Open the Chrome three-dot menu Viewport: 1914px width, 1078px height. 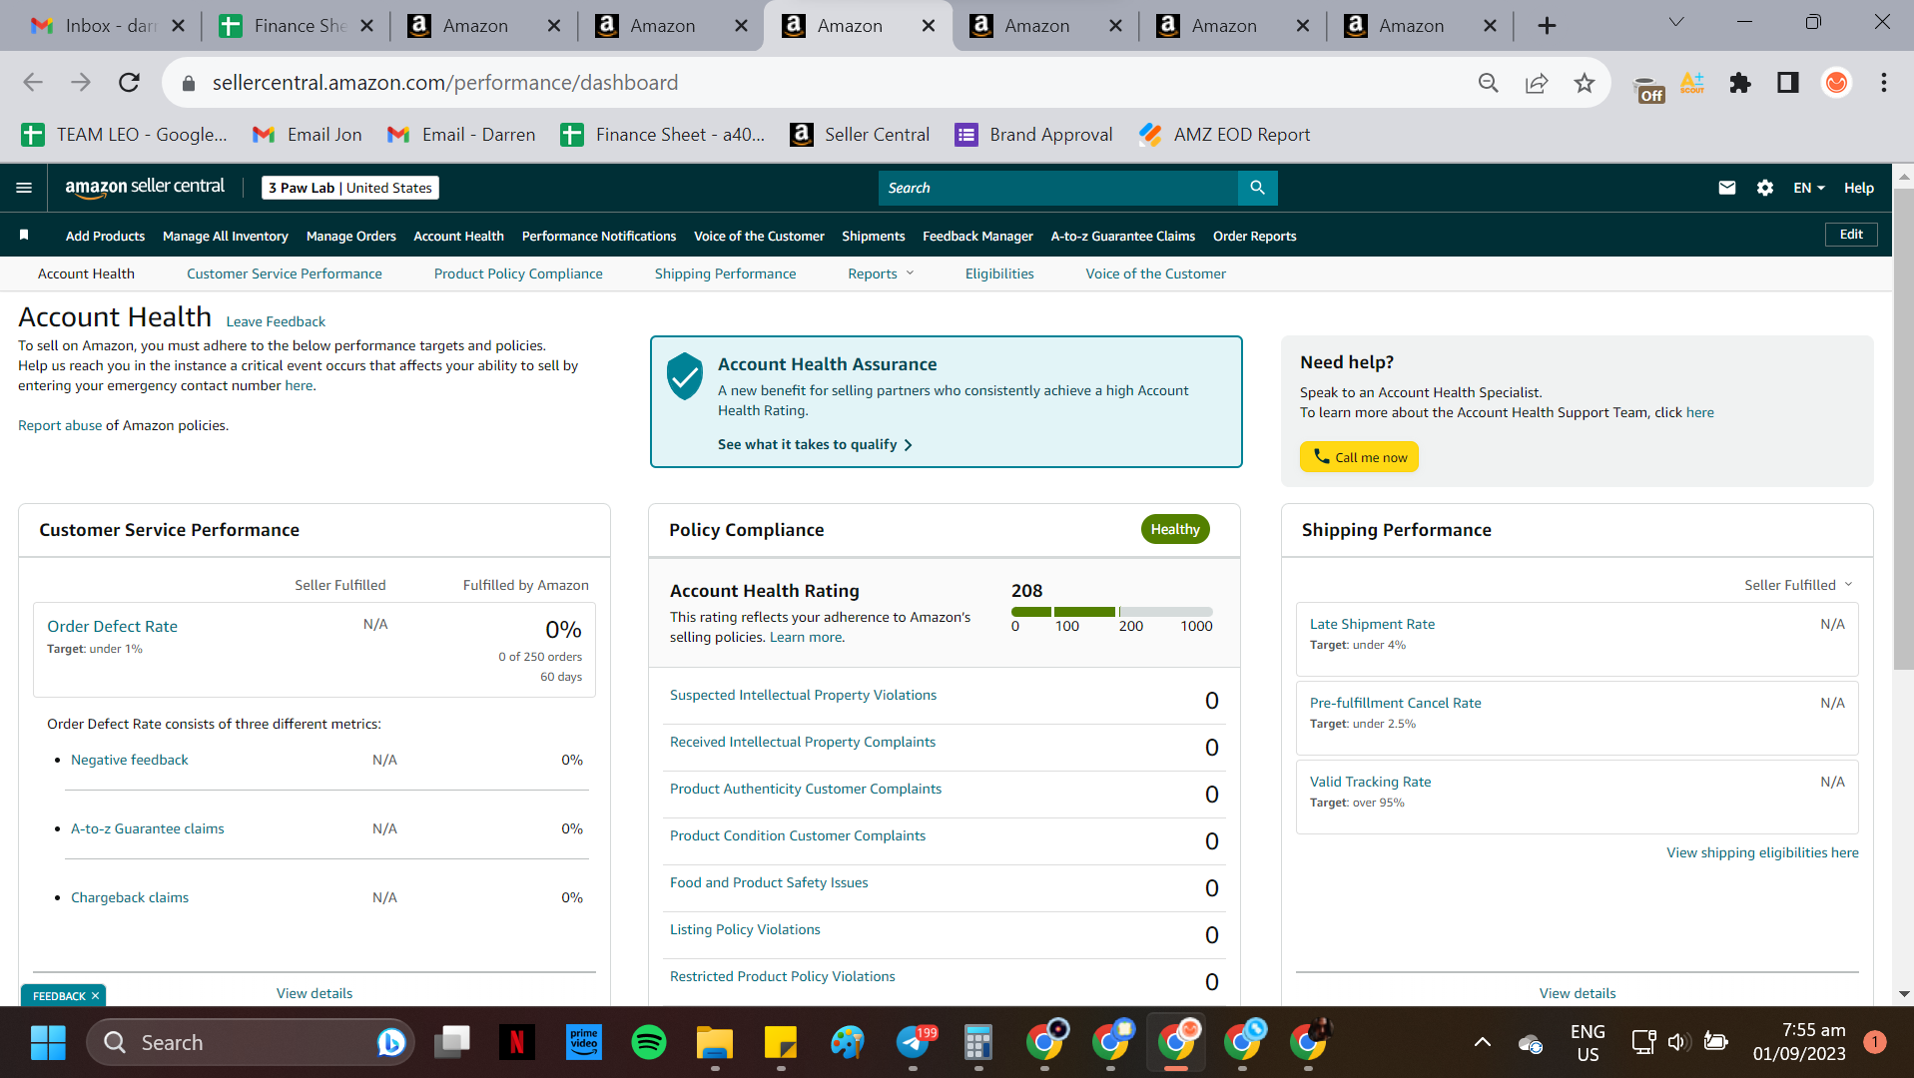point(1883,83)
